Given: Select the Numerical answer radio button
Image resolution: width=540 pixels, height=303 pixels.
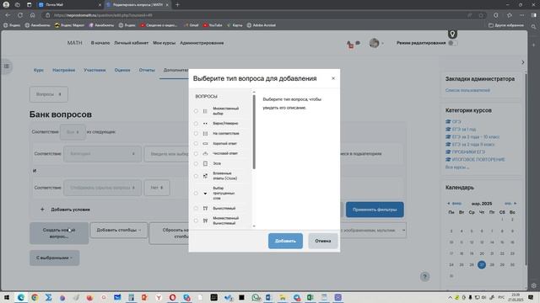Looking at the screenshot, I should click(x=196, y=153).
